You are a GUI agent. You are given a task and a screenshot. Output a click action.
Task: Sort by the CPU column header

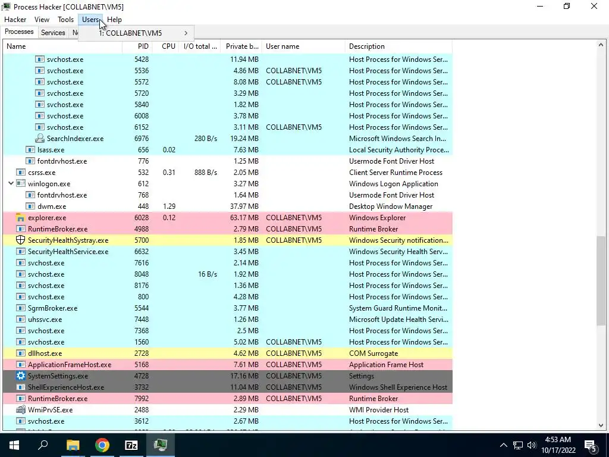165,46
